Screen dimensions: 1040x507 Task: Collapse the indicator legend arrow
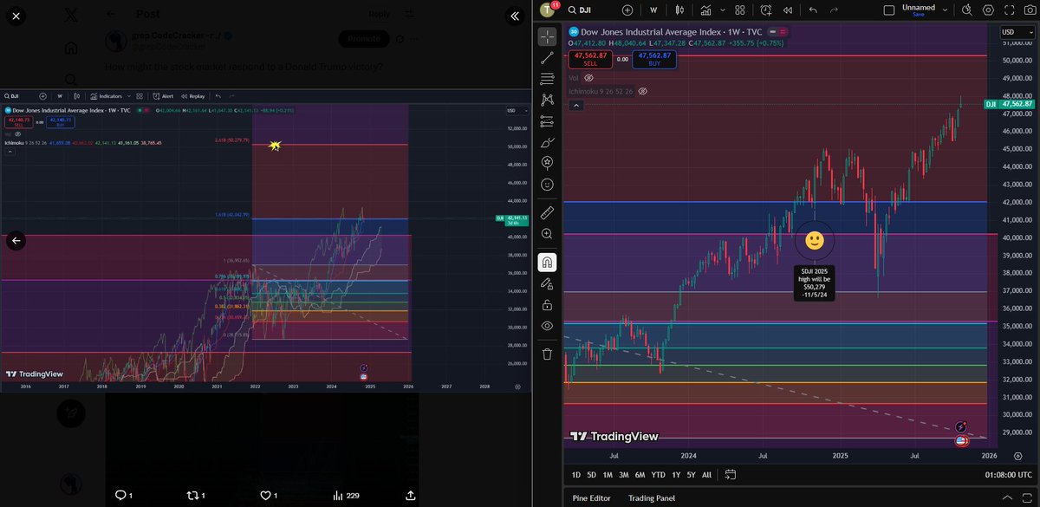coord(575,105)
